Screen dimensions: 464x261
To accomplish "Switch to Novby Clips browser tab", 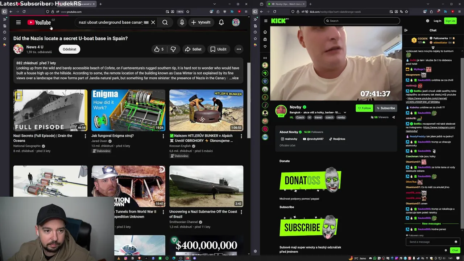I will click(x=286, y=4).
